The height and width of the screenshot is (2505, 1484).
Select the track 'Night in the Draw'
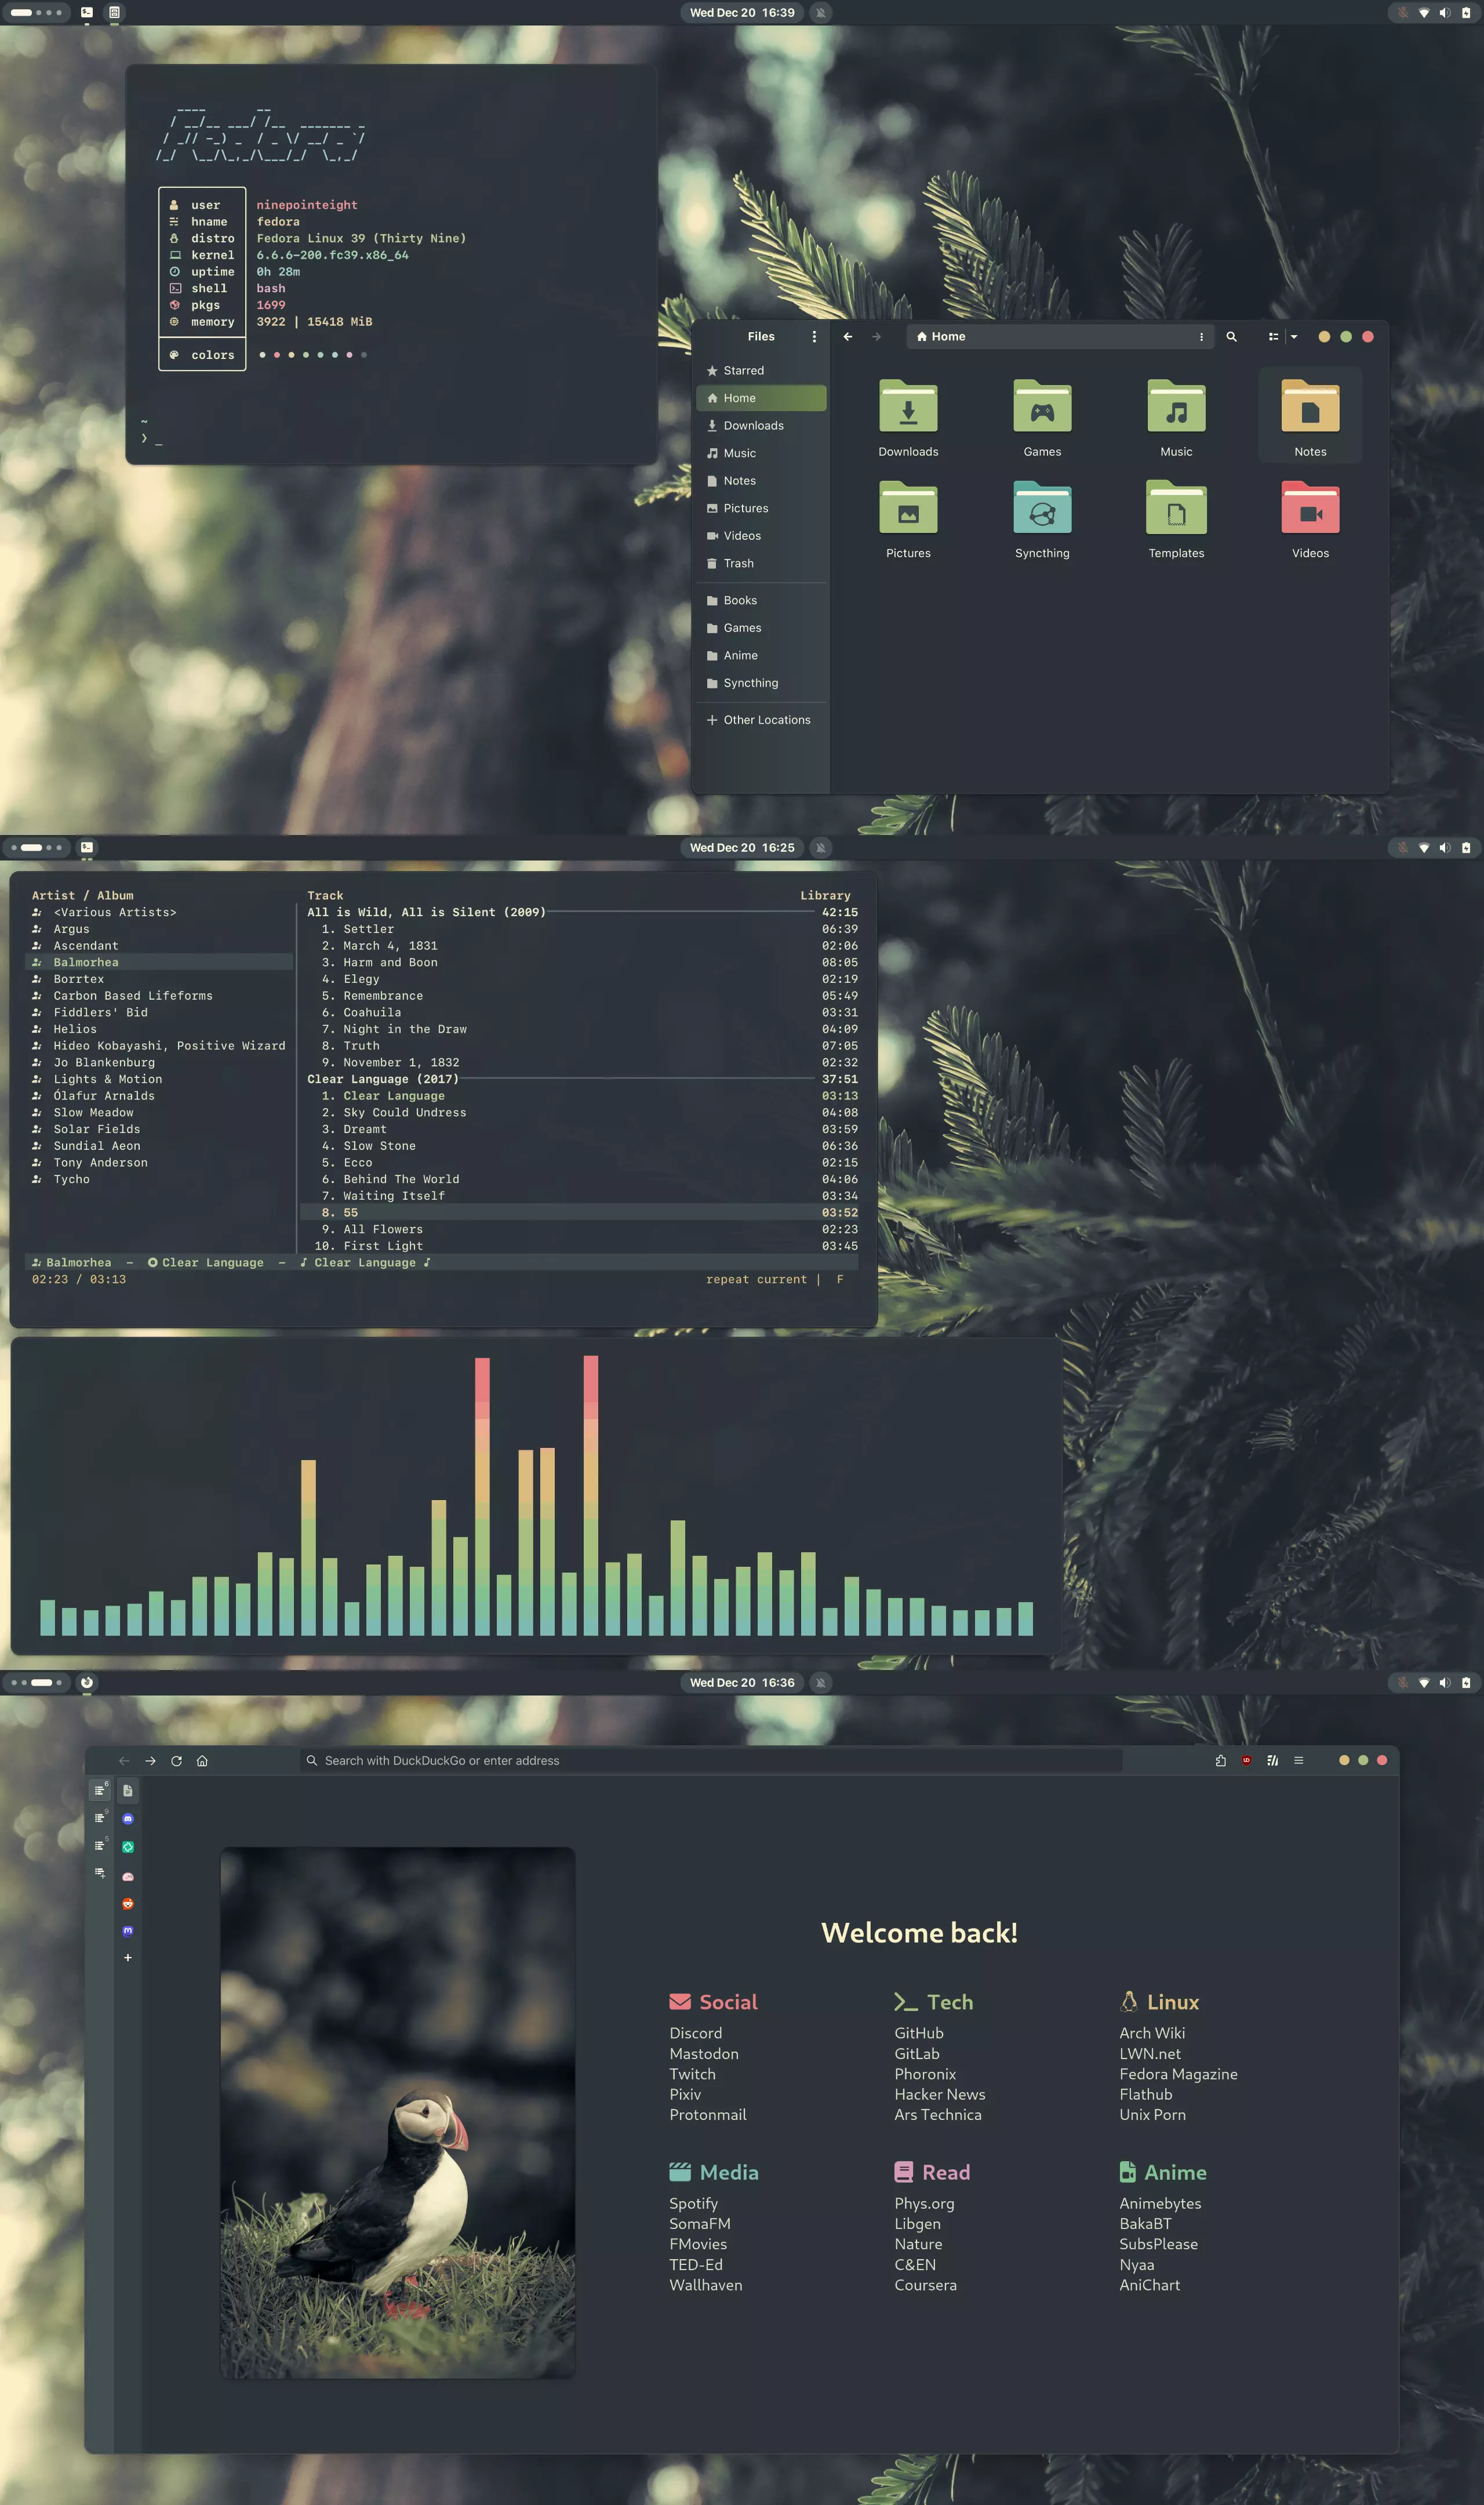coord(581,1029)
